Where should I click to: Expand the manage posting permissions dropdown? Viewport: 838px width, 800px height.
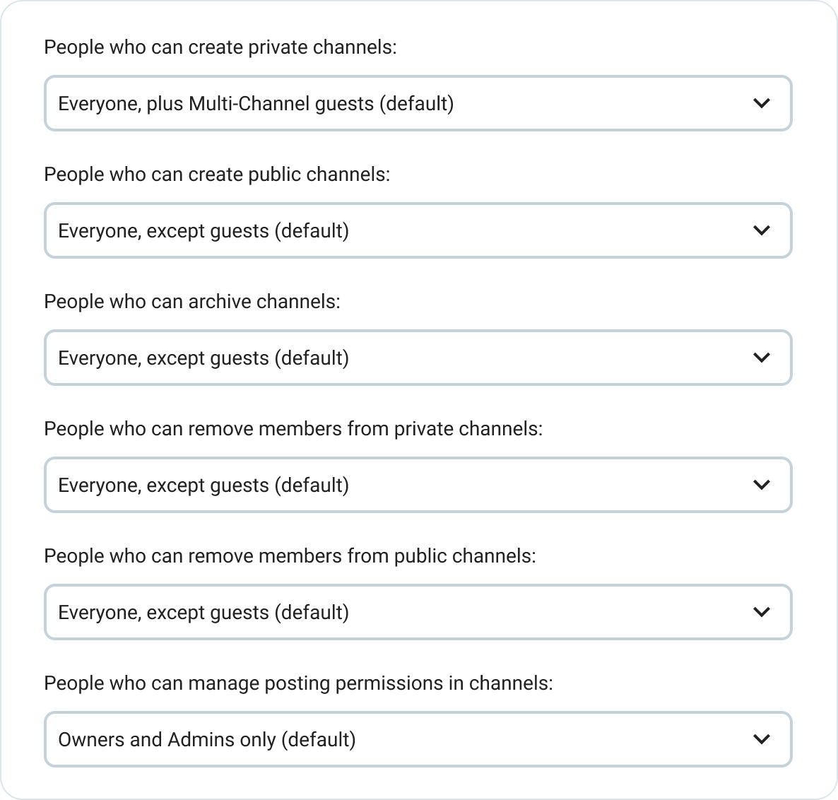point(417,739)
